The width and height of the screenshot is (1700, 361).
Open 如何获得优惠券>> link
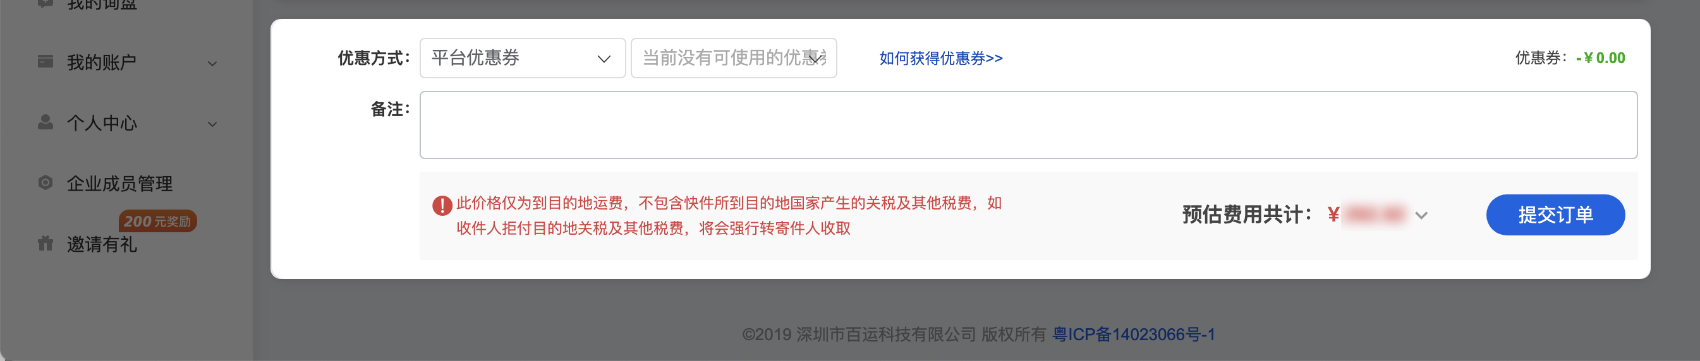pyautogui.click(x=940, y=59)
